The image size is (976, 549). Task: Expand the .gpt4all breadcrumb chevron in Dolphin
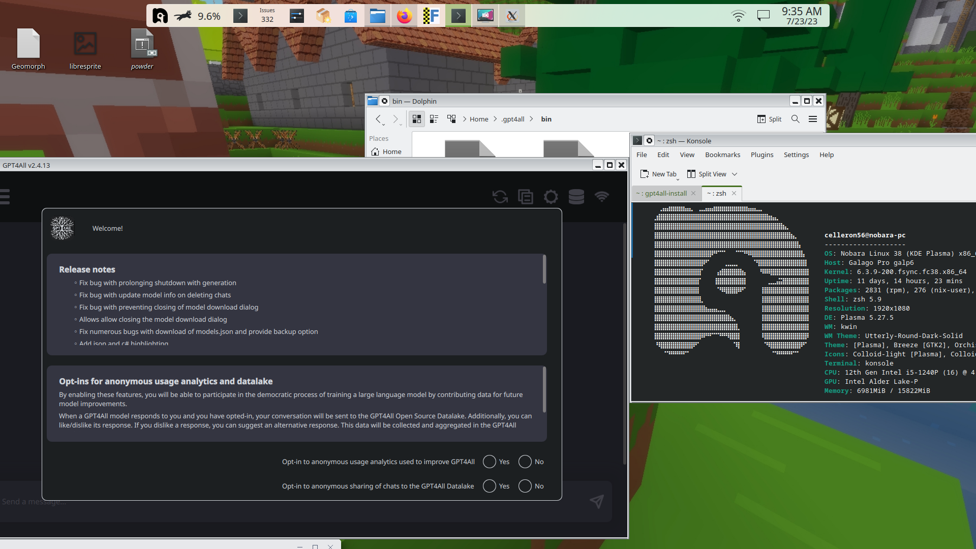pos(531,119)
